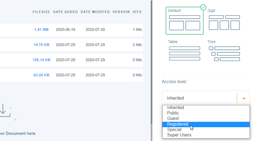Choose Public access level option
The height and width of the screenshot is (141, 257).
click(x=173, y=113)
